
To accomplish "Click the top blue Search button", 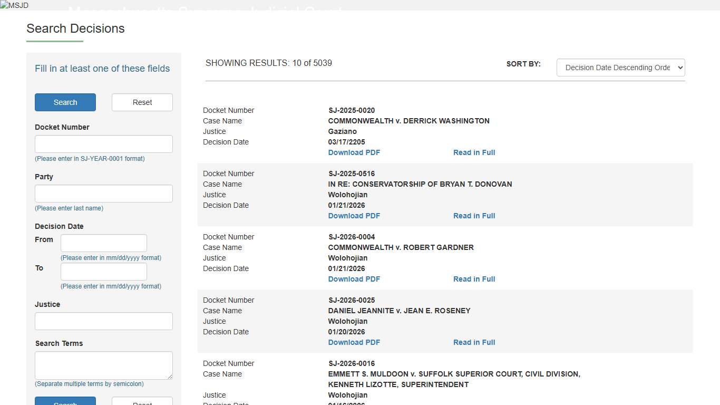I will click(65, 102).
